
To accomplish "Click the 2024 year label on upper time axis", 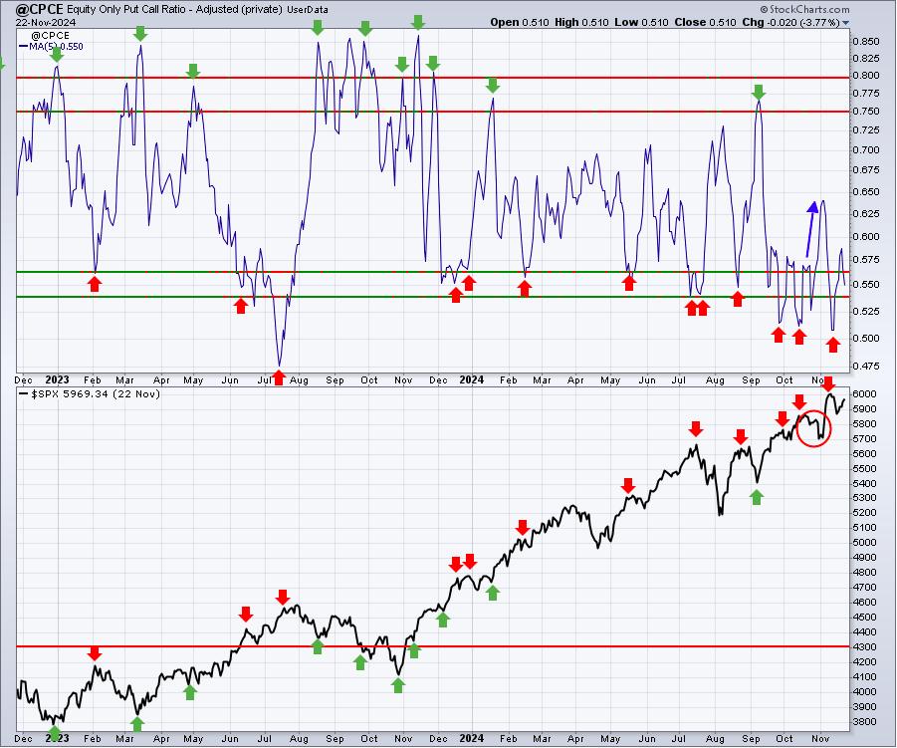I will (x=471, y=380).
